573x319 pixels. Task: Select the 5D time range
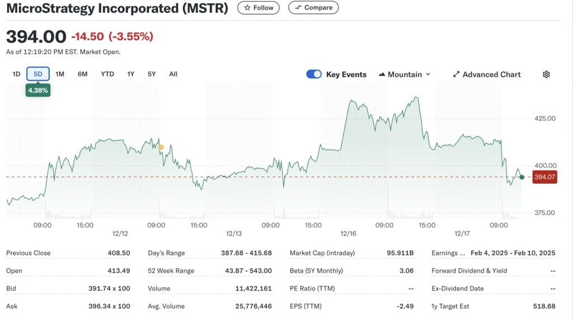(38, 74)
